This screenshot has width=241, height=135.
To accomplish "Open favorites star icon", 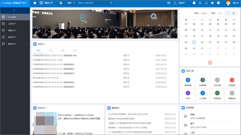I will pos(212,3).
